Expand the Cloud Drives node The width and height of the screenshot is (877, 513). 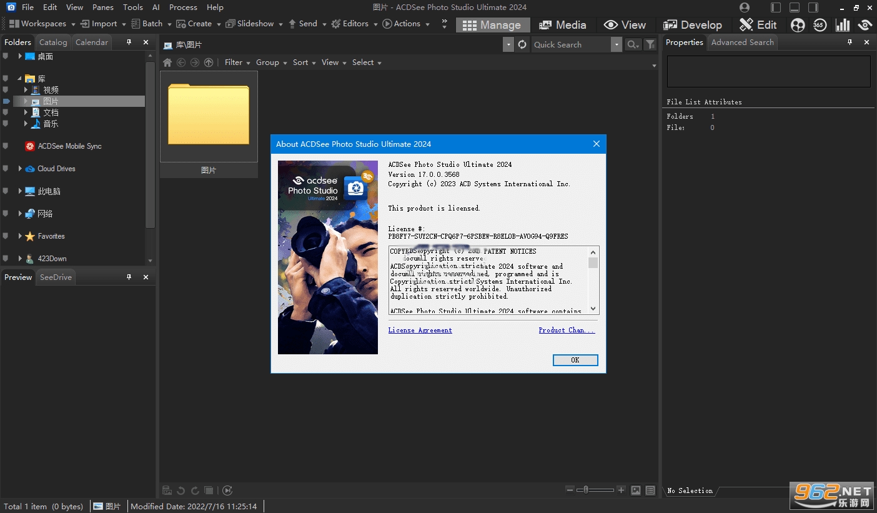tap(20, 169)
